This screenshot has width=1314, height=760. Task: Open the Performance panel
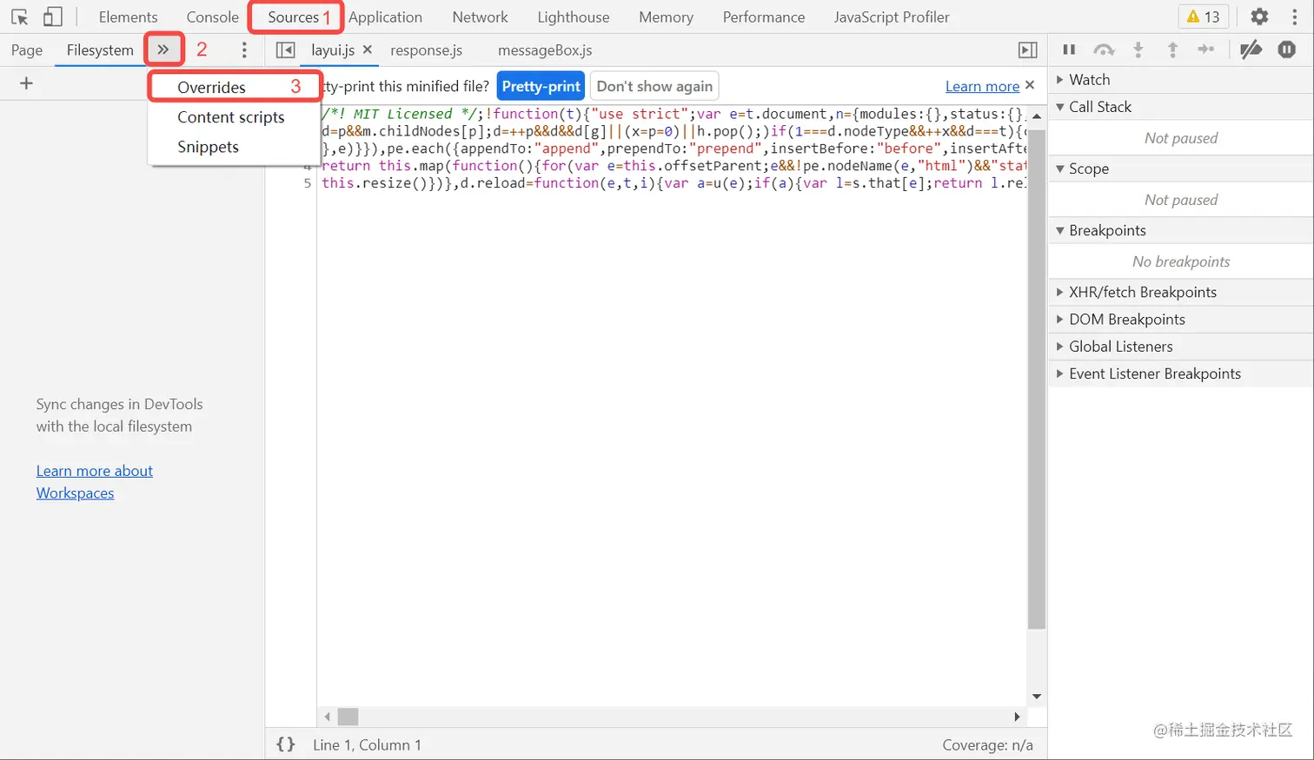[x=764, y=17]
